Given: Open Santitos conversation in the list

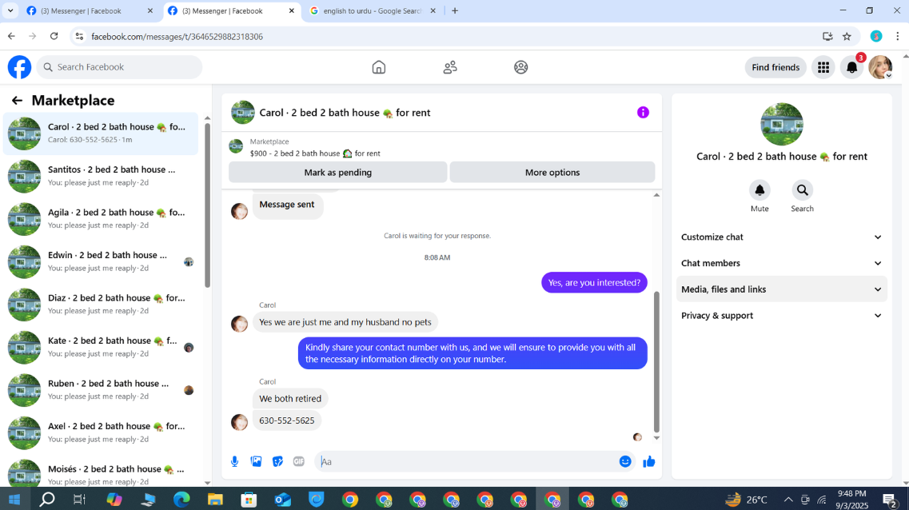Looking at the screenshot, I should pos(102,176).
